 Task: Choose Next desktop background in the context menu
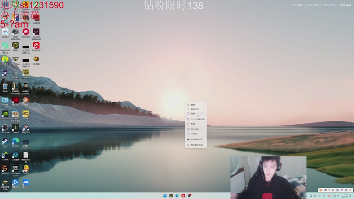(x=196, y=119)
